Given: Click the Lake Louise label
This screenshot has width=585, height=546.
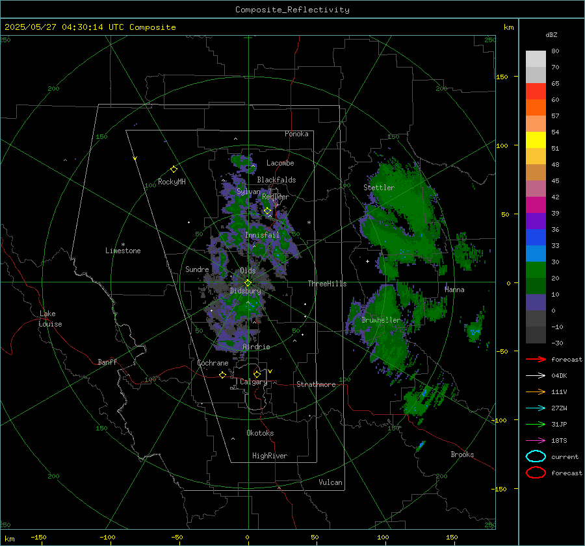Looking at the screenshot, I should coord(50,319).
